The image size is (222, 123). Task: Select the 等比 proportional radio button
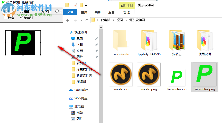(x=43, y=11)
